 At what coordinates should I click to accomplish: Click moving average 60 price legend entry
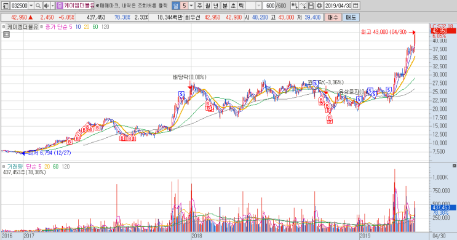[x=95, y=27]
